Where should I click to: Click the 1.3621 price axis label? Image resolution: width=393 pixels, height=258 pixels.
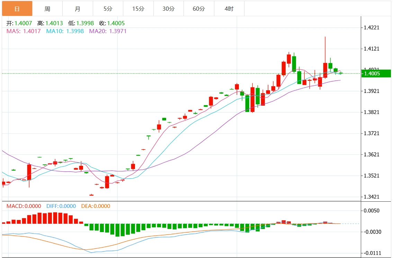[372, 154]
